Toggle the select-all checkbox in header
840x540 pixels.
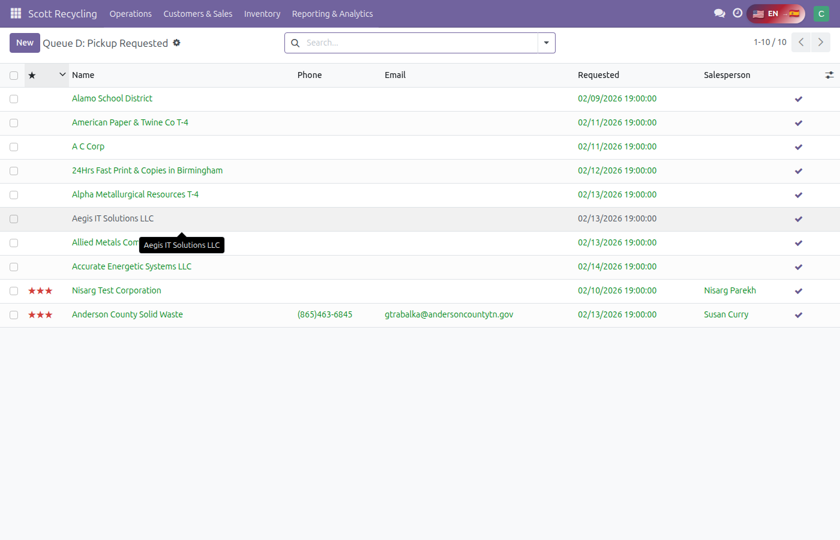[x=14, y=76]
